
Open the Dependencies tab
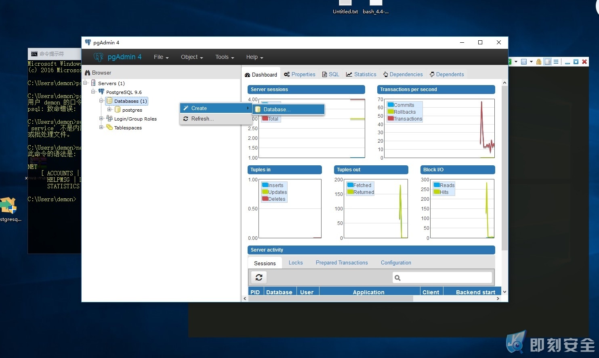click(403, 75)
